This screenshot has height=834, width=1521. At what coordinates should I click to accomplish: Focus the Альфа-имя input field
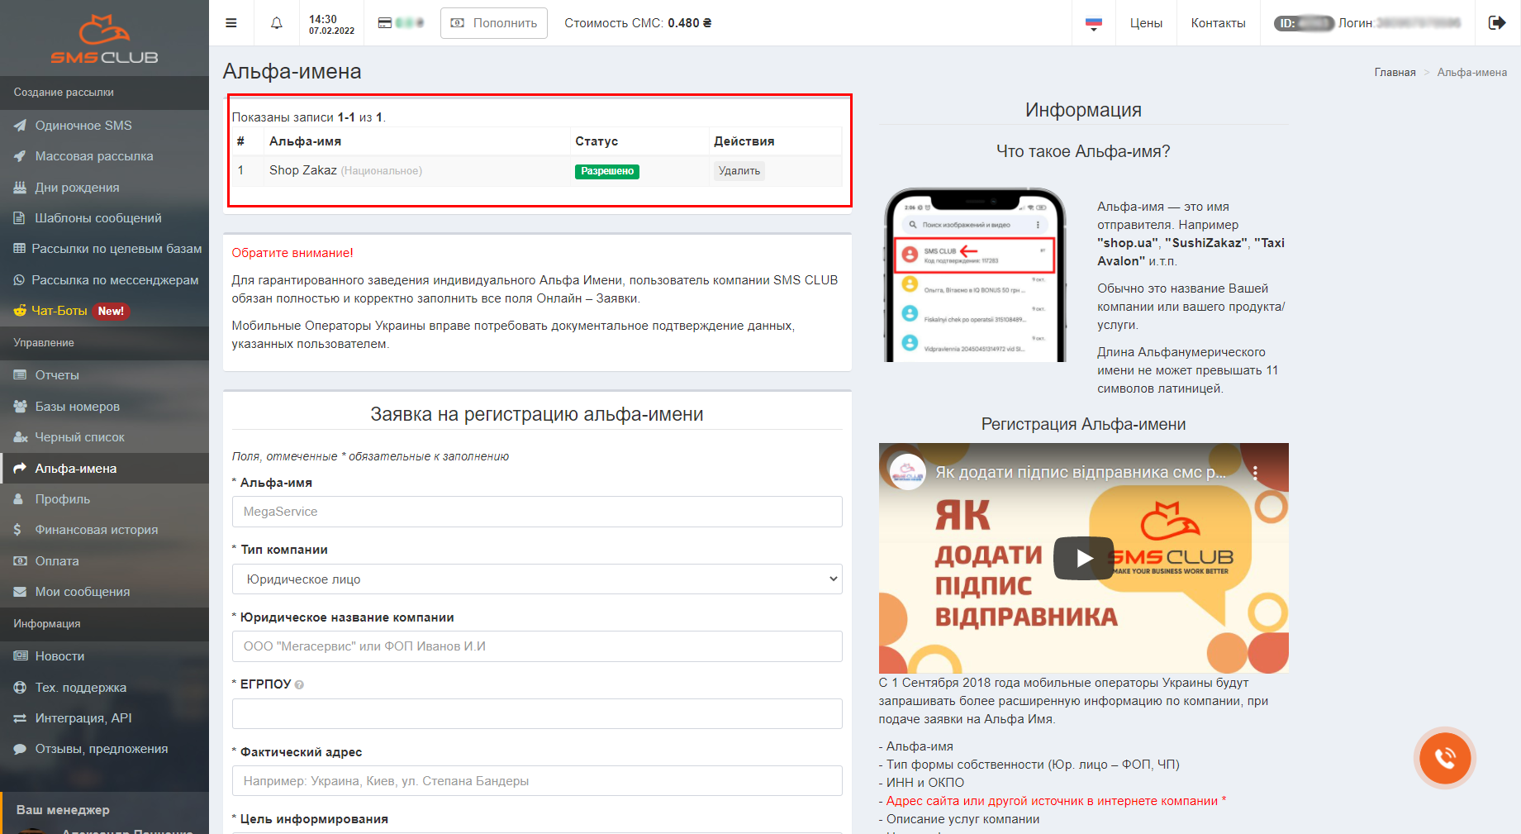coord(537,512)
